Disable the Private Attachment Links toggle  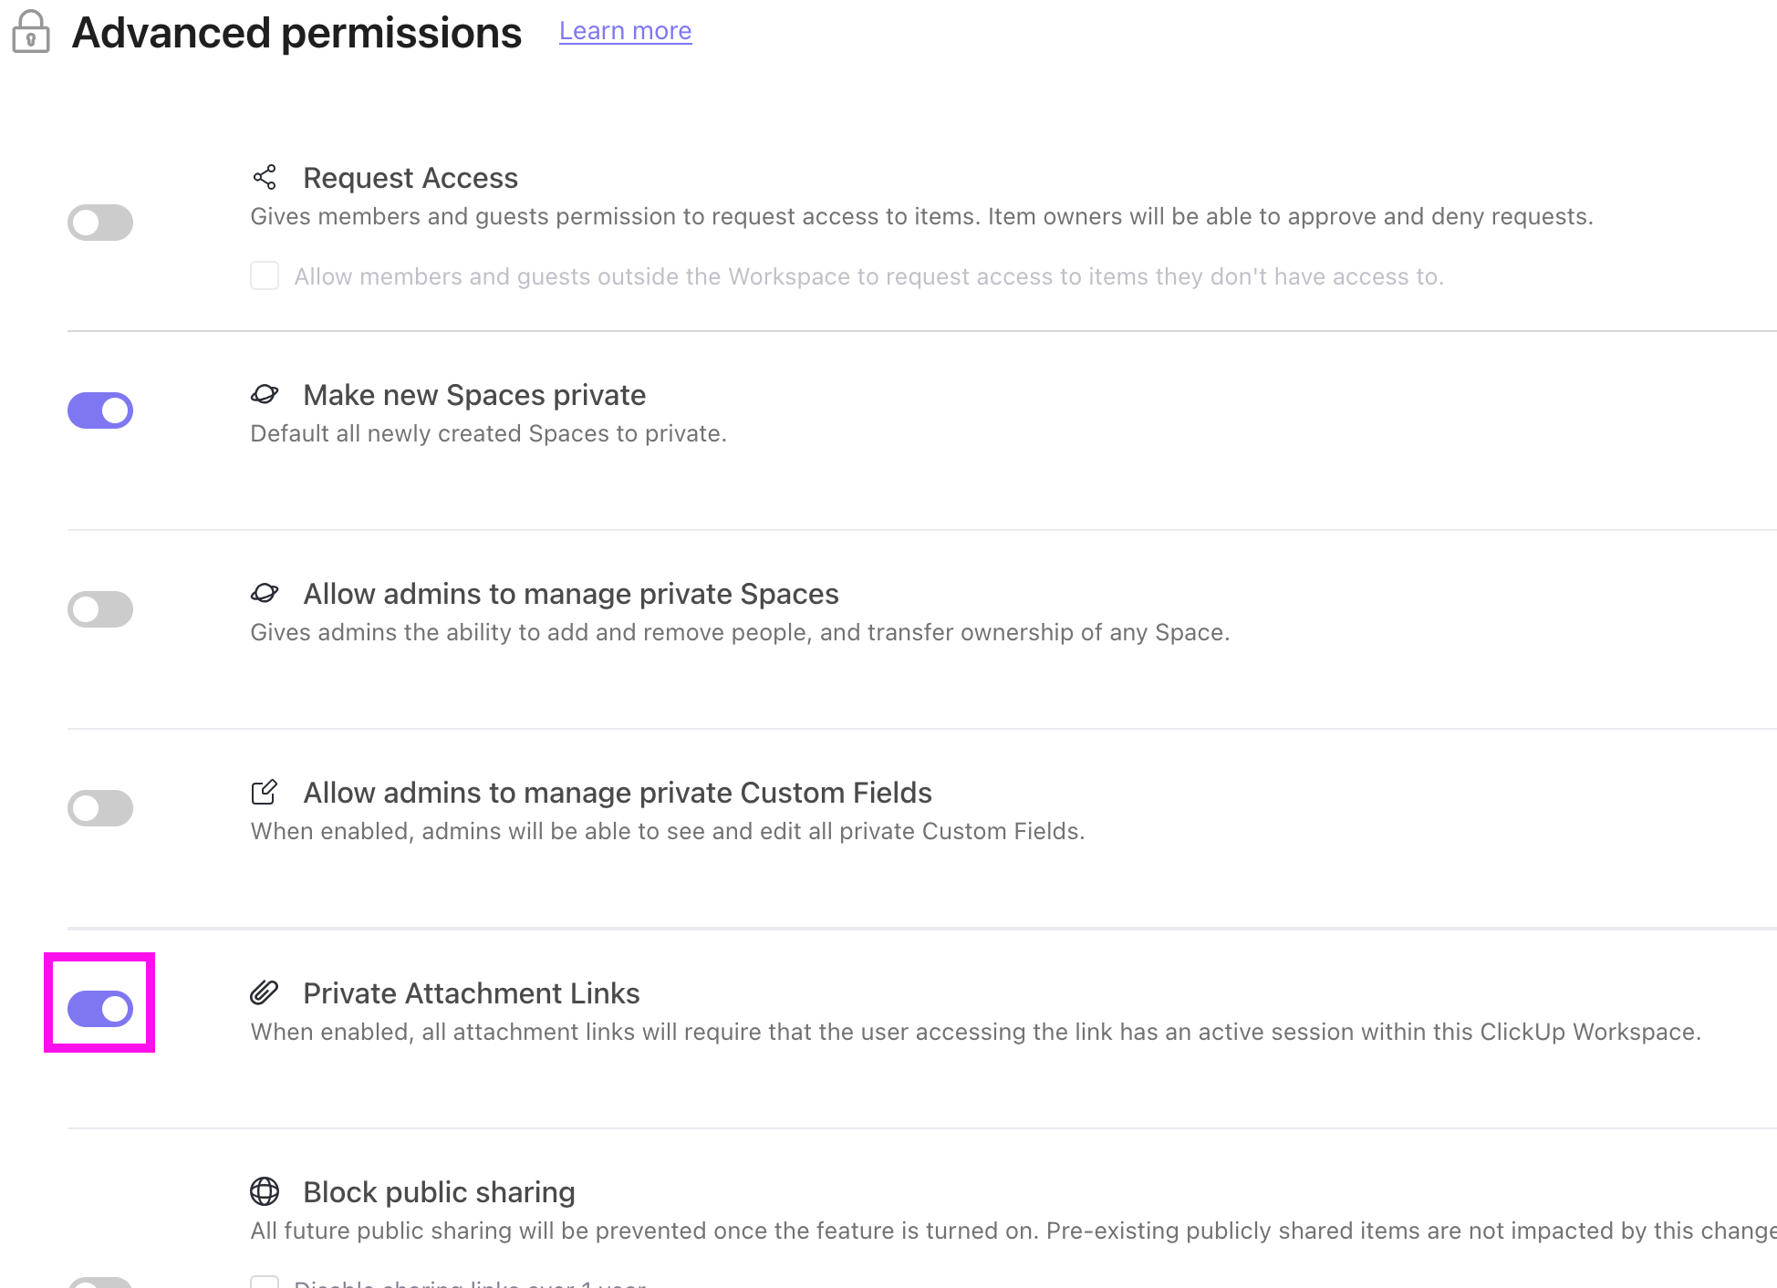[100, 1009]
